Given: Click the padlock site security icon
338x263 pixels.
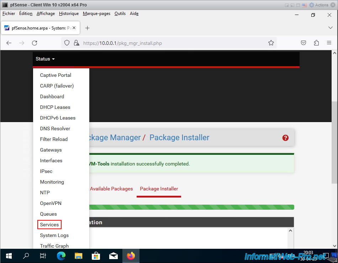Looking at the screenshot, I should pyautogui.click(x=76, y=43).
